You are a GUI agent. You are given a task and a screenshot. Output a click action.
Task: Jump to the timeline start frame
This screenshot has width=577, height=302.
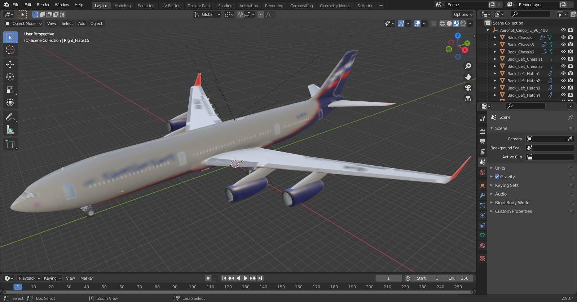click(224, 278)
